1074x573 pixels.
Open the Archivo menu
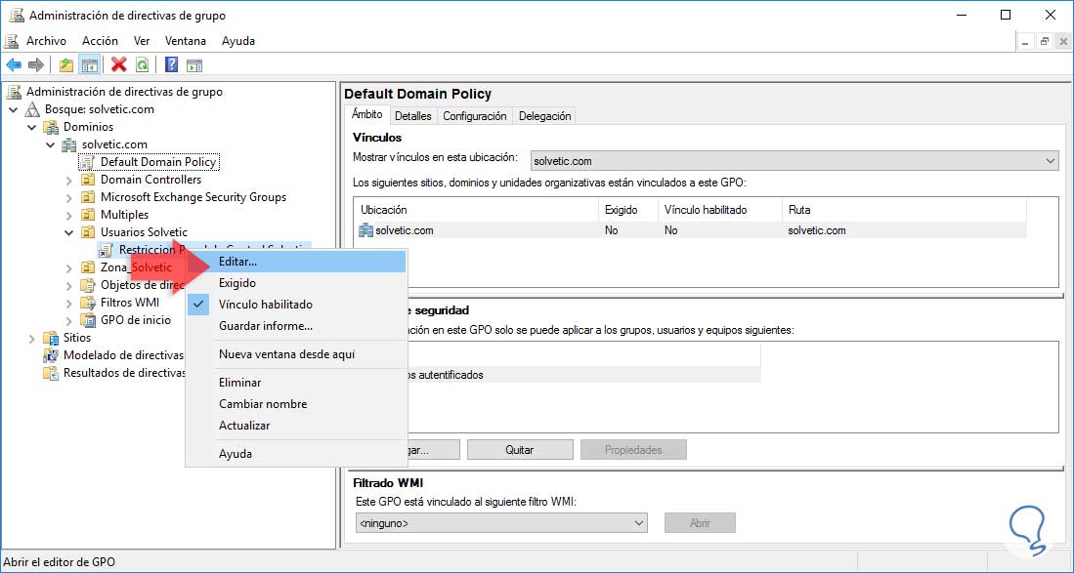pyautogui.click(x=46, y=41)
